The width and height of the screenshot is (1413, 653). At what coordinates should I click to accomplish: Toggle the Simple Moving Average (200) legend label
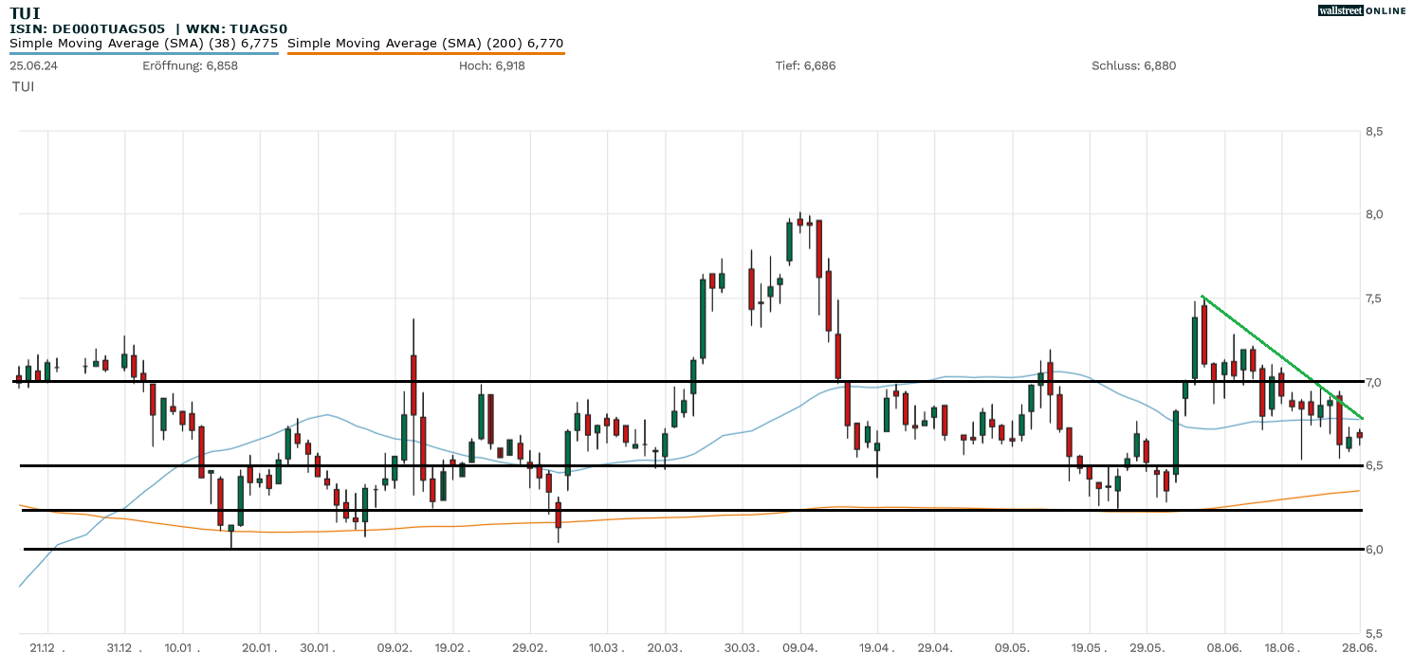[x=425, y=43]
